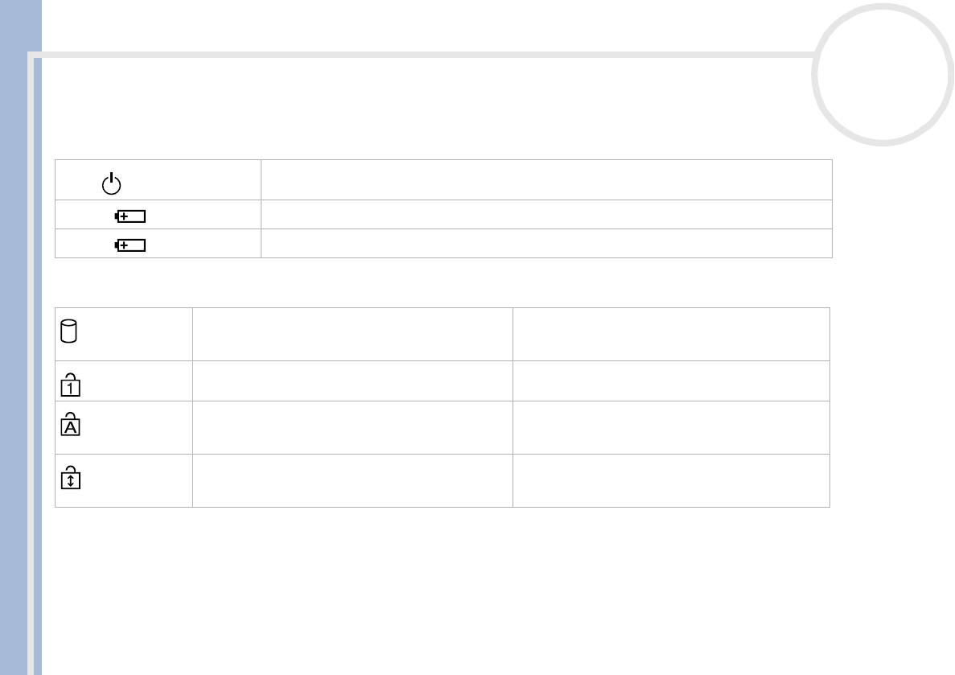This screenshot has width=955, height=675.
Task: Click the middle cell of the hard disk row
Action: (352, 334)
